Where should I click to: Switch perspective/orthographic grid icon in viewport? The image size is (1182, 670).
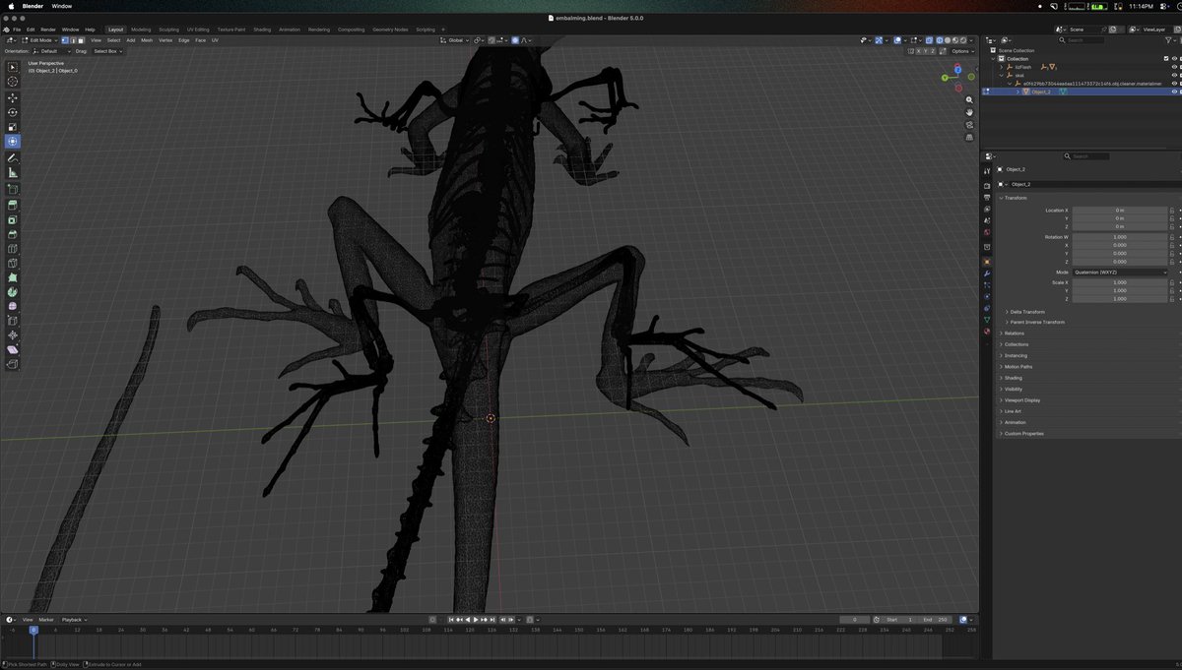click(970, 138)
